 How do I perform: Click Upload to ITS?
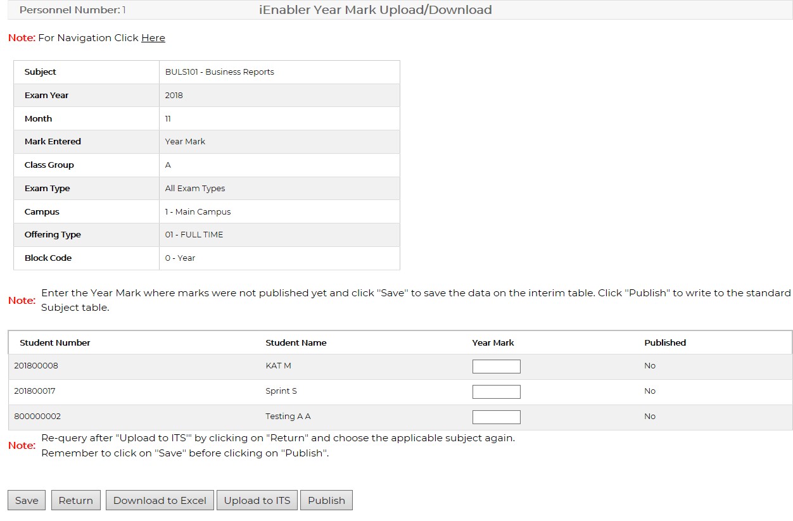point(257,500)
